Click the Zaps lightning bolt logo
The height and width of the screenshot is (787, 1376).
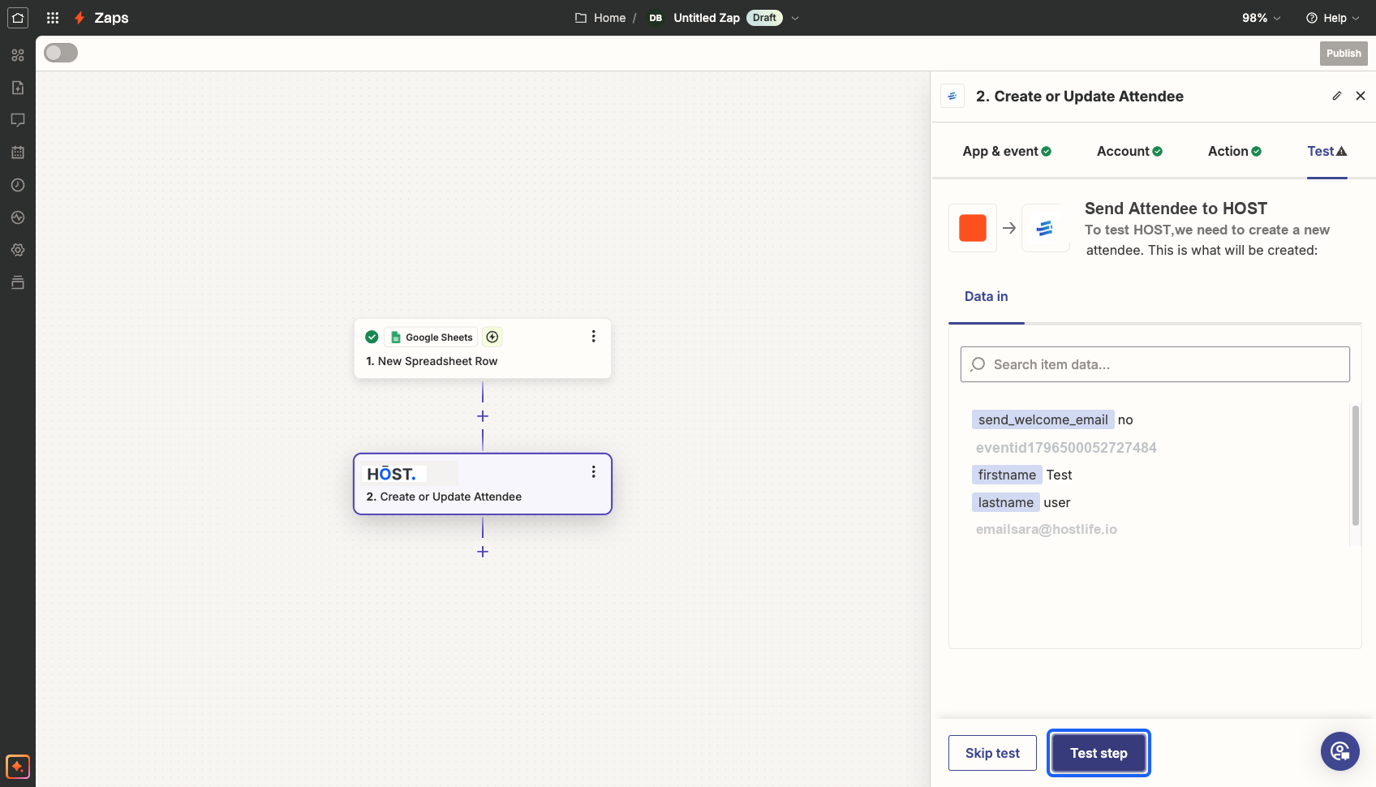[x=80, y=18]
